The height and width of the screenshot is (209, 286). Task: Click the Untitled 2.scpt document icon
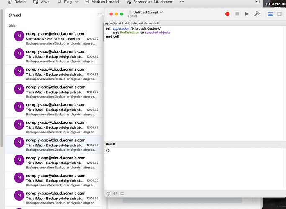[130, 13]
